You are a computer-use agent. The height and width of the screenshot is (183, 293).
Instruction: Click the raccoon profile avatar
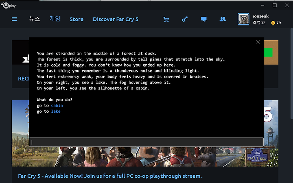coord(243,19)
